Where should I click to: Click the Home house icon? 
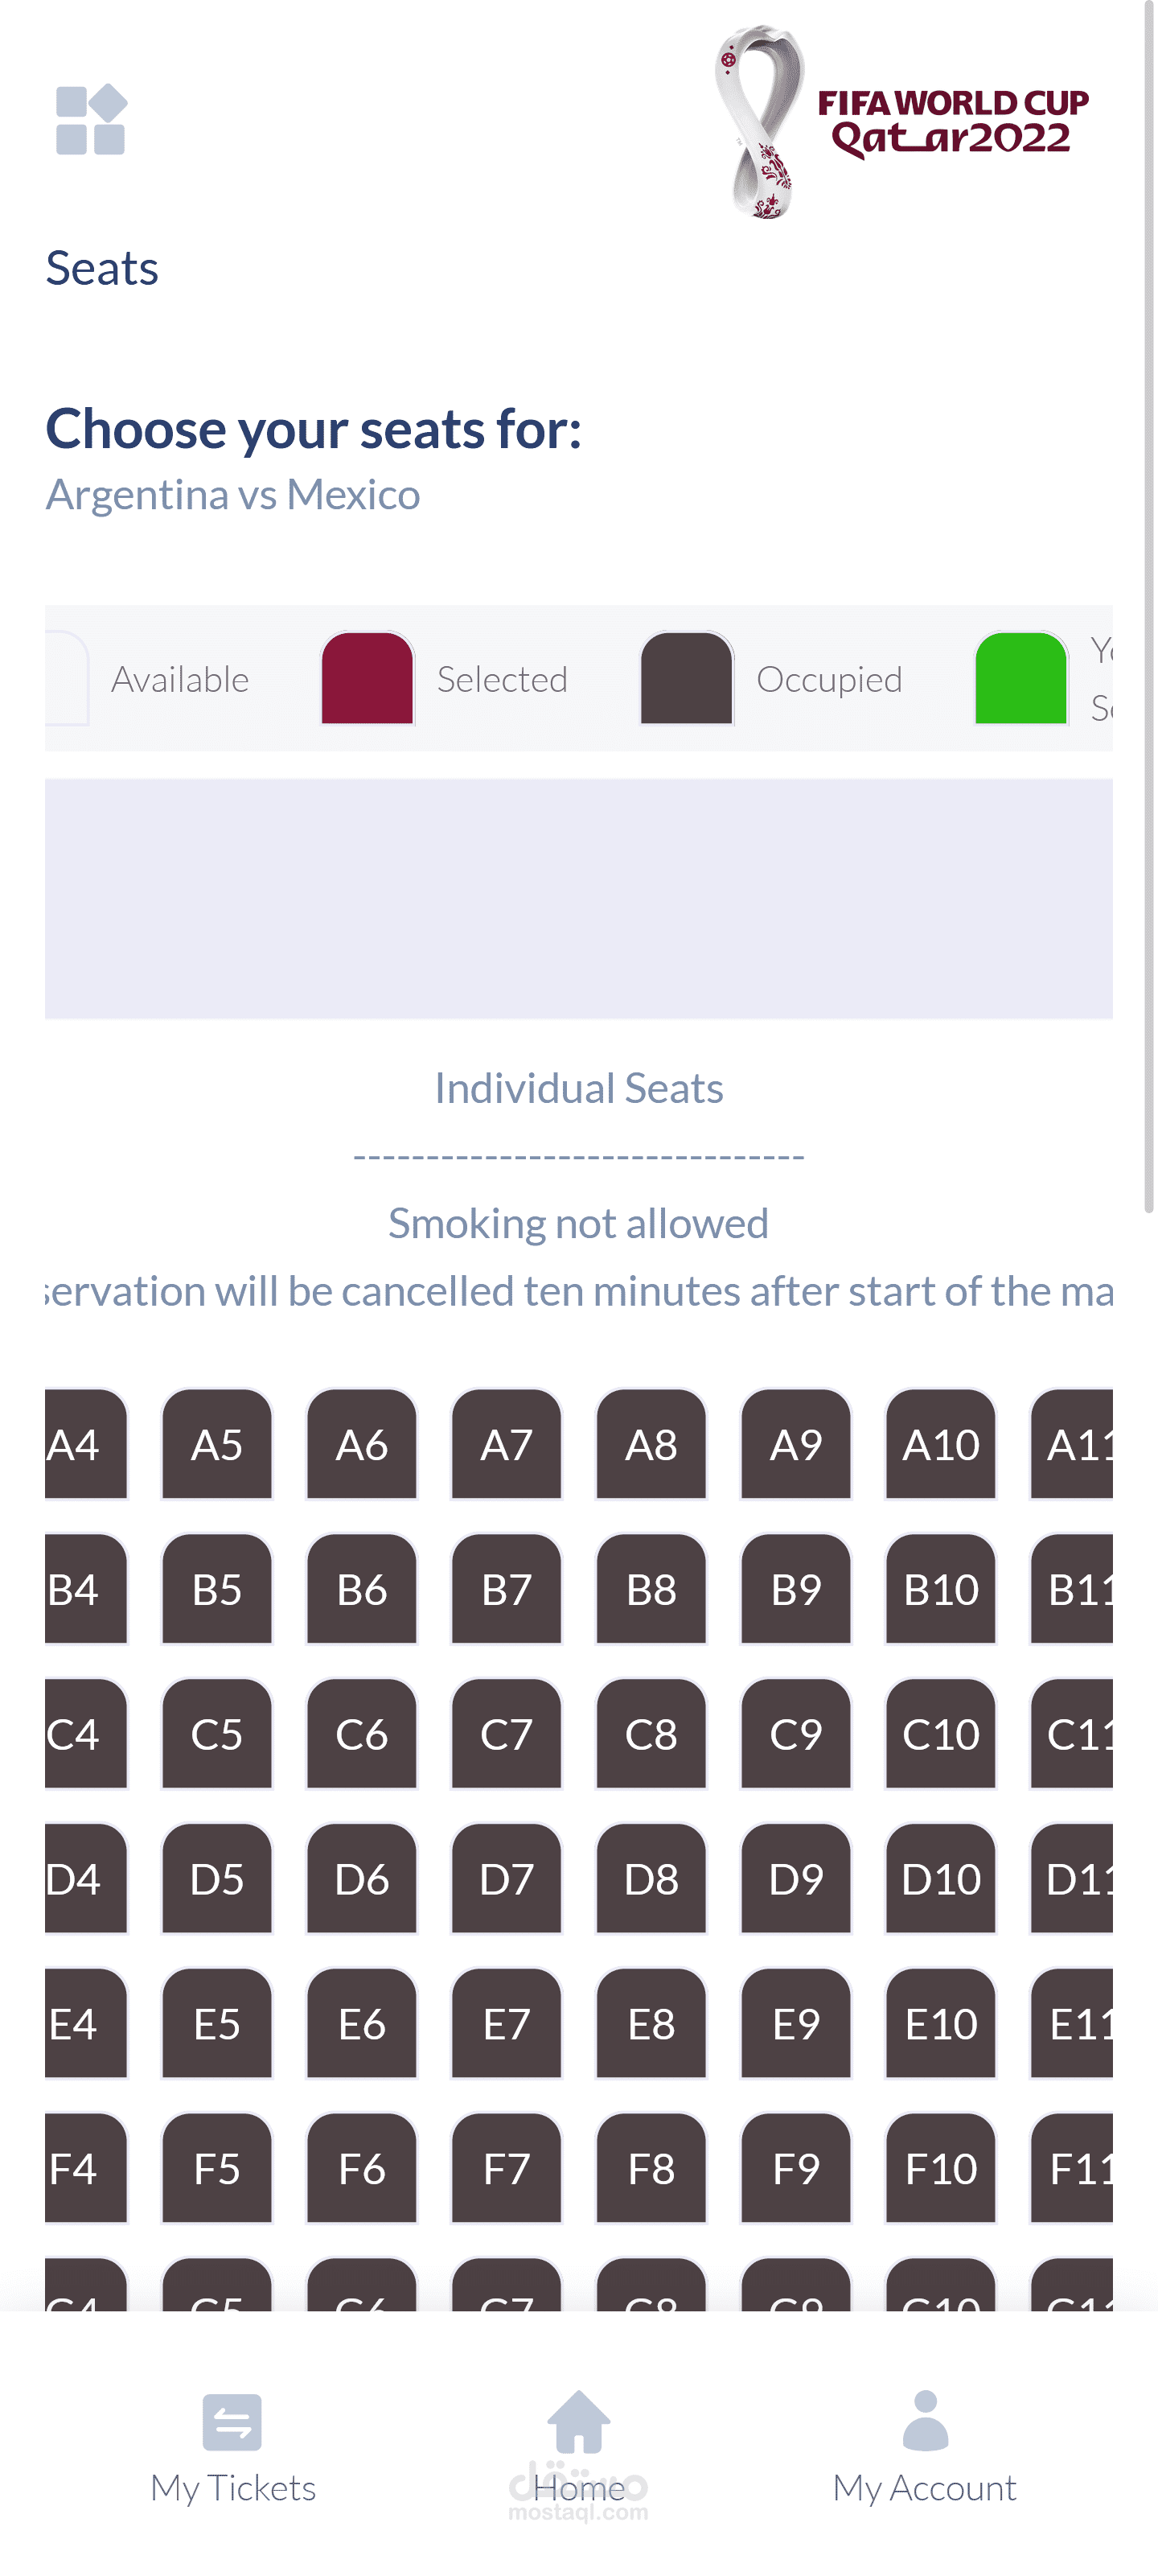click(x=578, y=2421)
